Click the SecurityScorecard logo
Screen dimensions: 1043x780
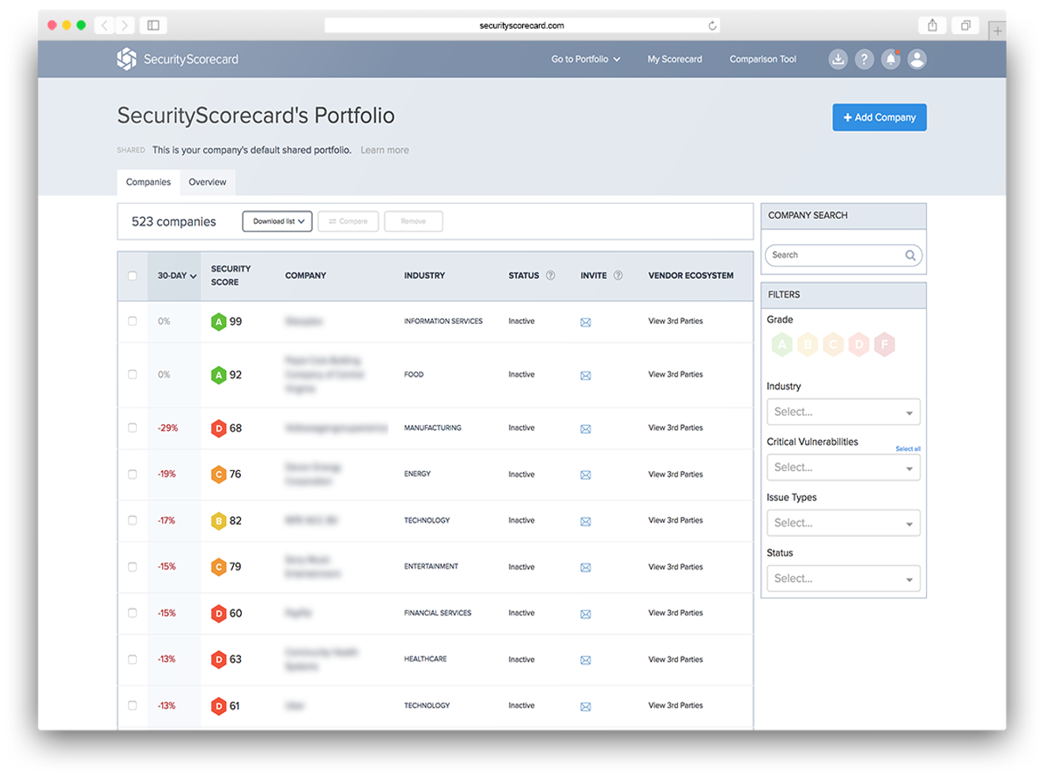177,58
